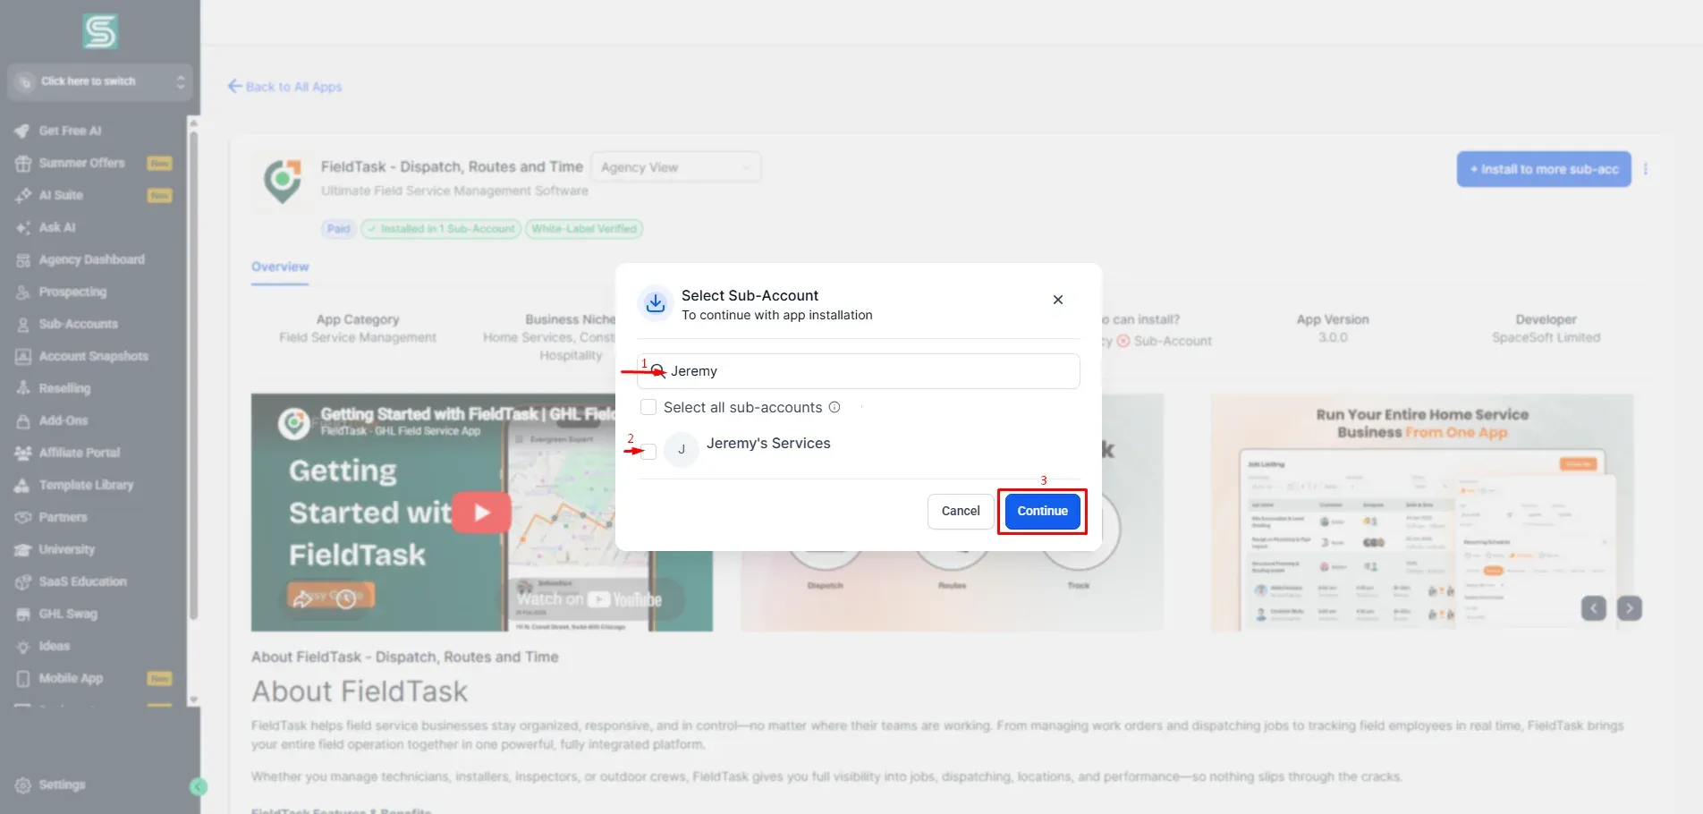
Task: Open Ask AI in sidebar
Action: 57,227
